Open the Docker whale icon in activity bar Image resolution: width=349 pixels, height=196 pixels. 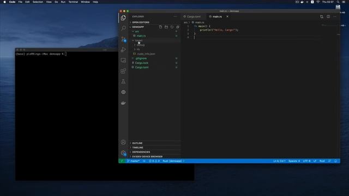coord(123,103)
